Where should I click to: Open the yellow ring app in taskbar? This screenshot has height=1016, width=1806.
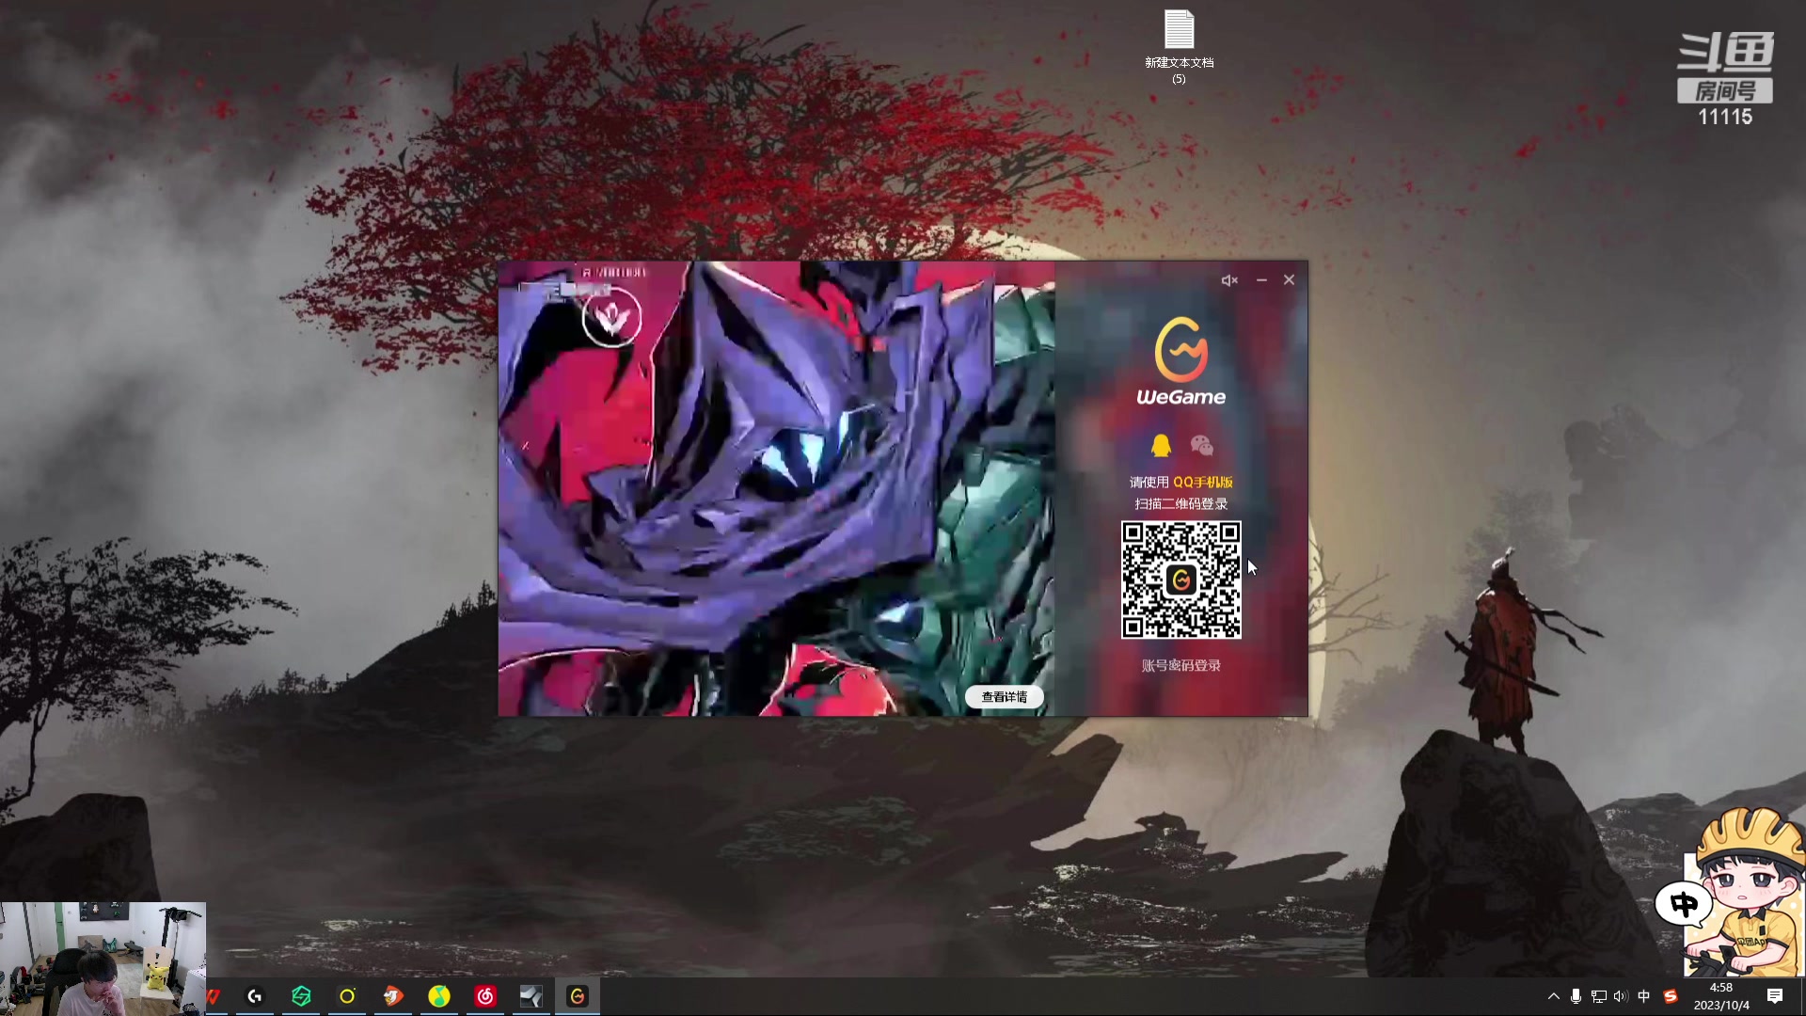point(347,996)
